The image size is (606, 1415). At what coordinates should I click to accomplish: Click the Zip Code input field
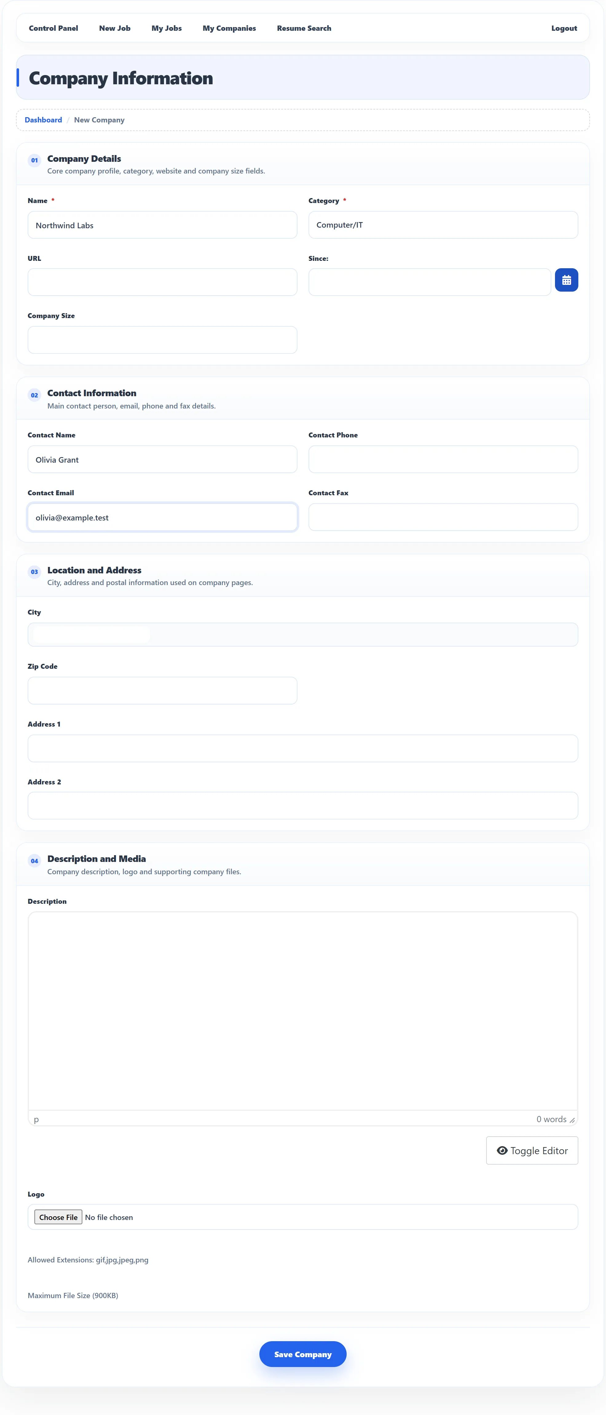pyautogui.click(x=162, y=691)
